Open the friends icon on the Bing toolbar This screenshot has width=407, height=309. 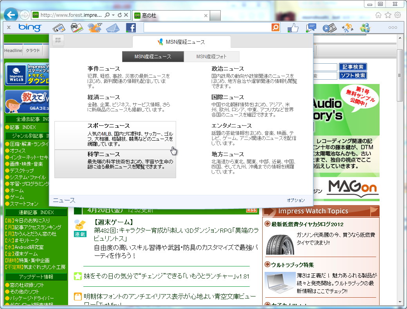pyautogui.click(x=365, y=28)
